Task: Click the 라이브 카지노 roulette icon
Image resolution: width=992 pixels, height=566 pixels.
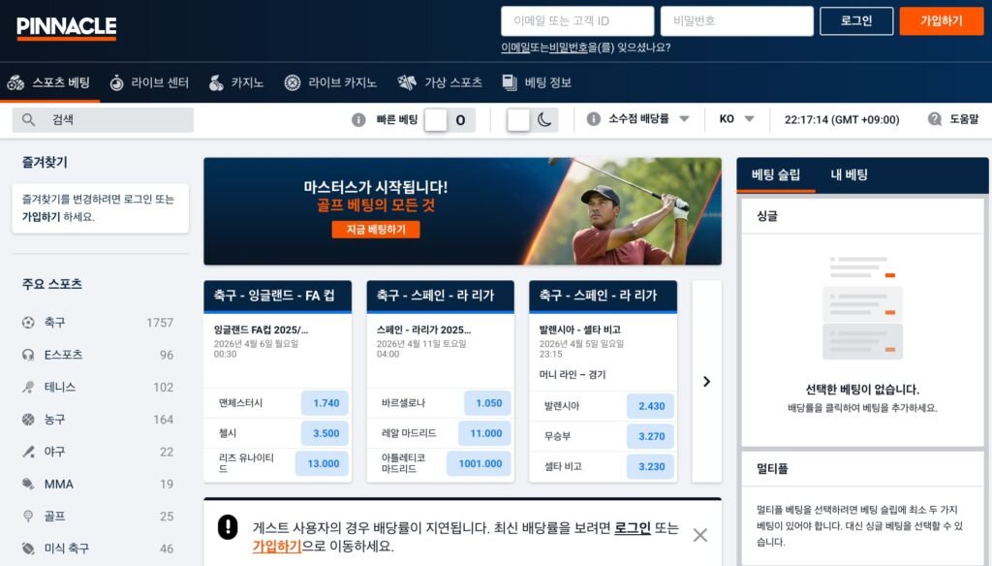Action: [x=292, y=83]
